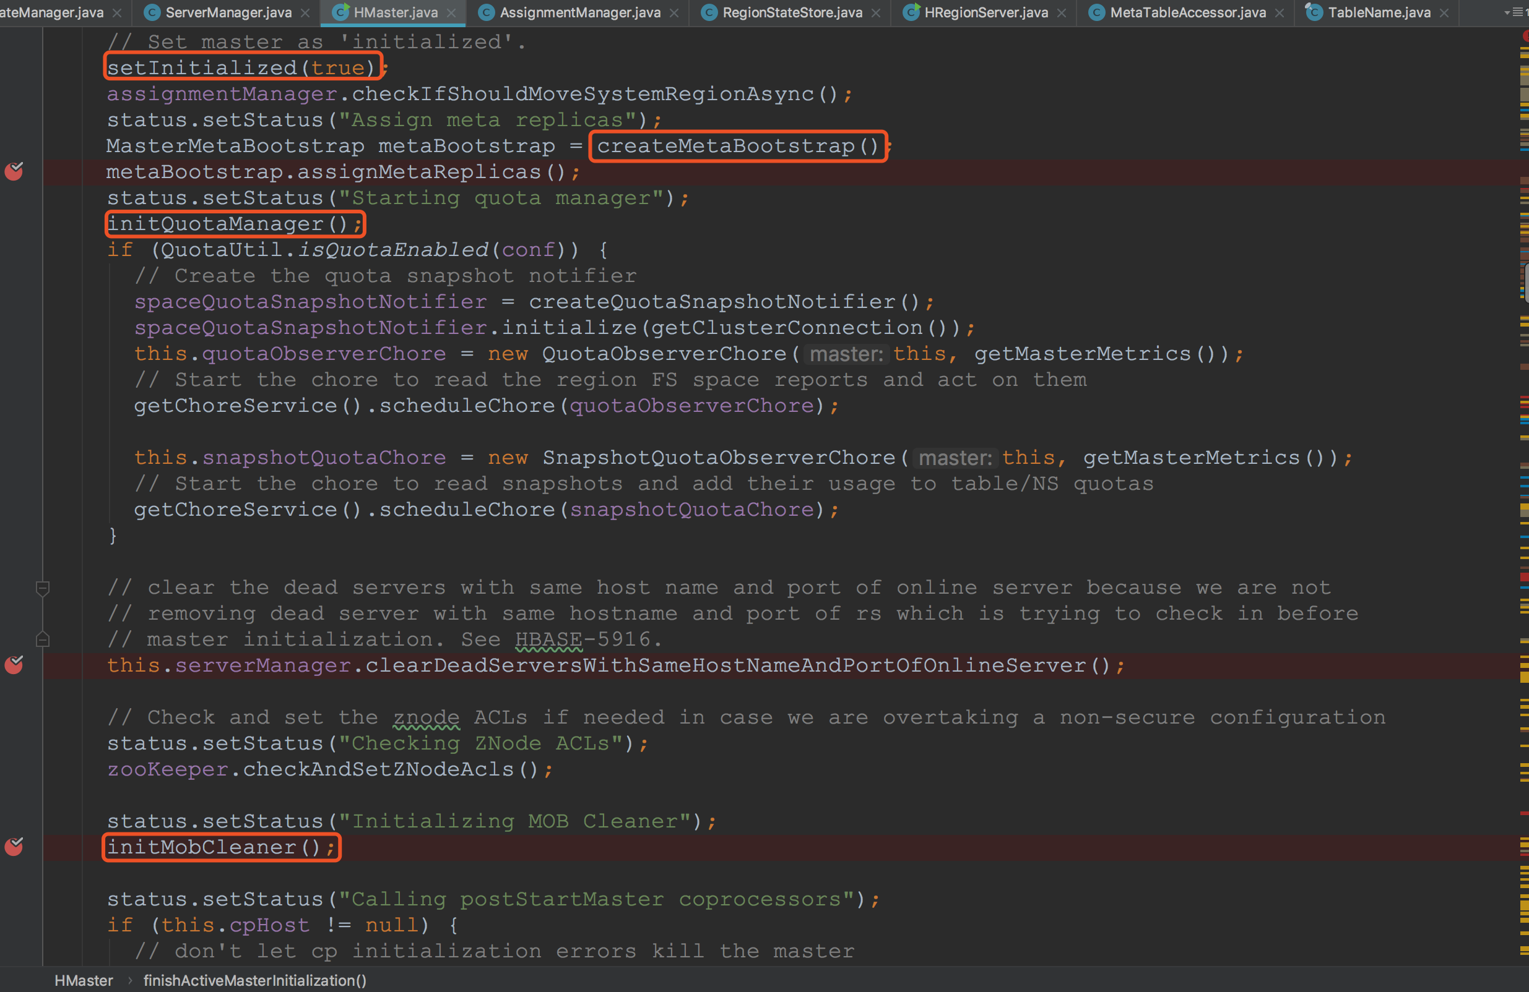Image resolution: width=1529 pixels, height=992 pixels.
Task: Close the RegionStateStore.java tab
Action: pos(876,13)
